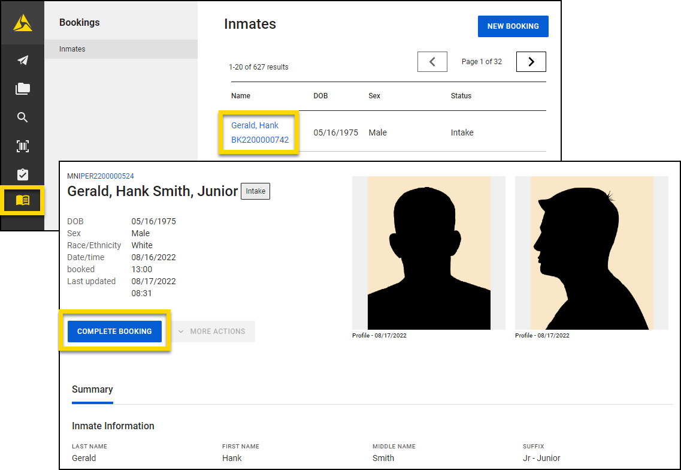
Task: Open the Bookings book icon
Action: (22, 200)
